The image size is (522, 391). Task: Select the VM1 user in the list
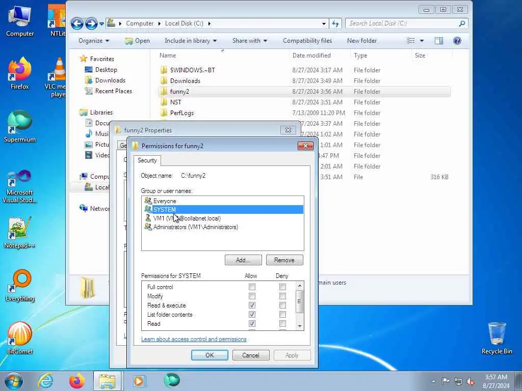coord(222,218)
